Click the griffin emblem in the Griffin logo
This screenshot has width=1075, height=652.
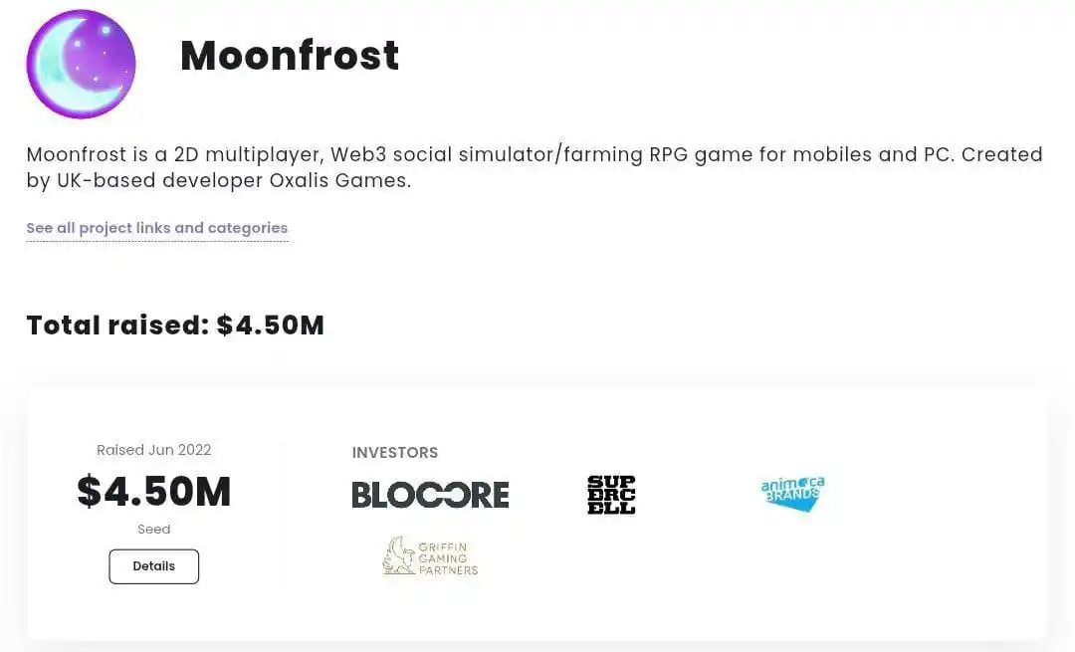tap(399, 555)
